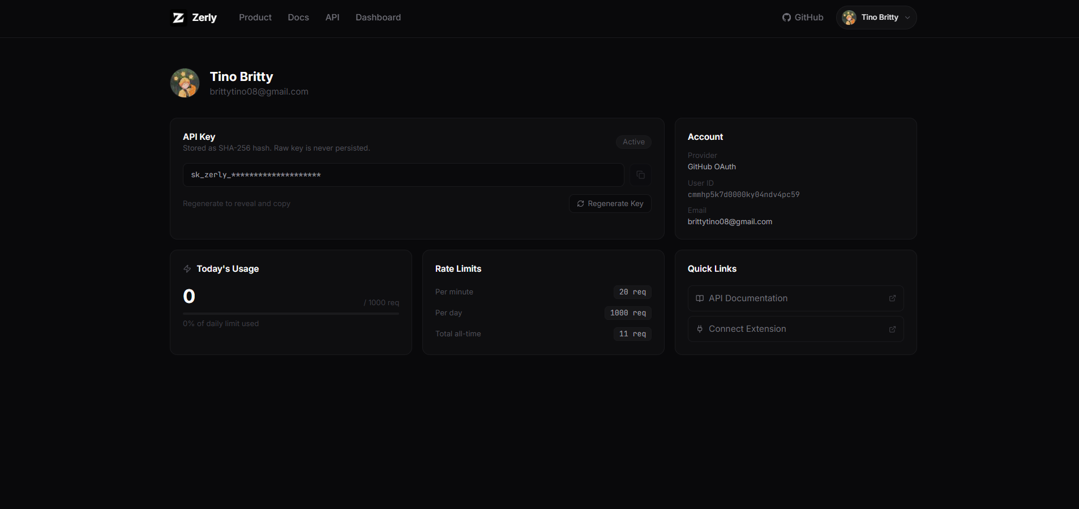This screenshot has width=1079, height=509.
Task: Click the '0% of daily limit used' text
Action: click(x=221, y=324)
